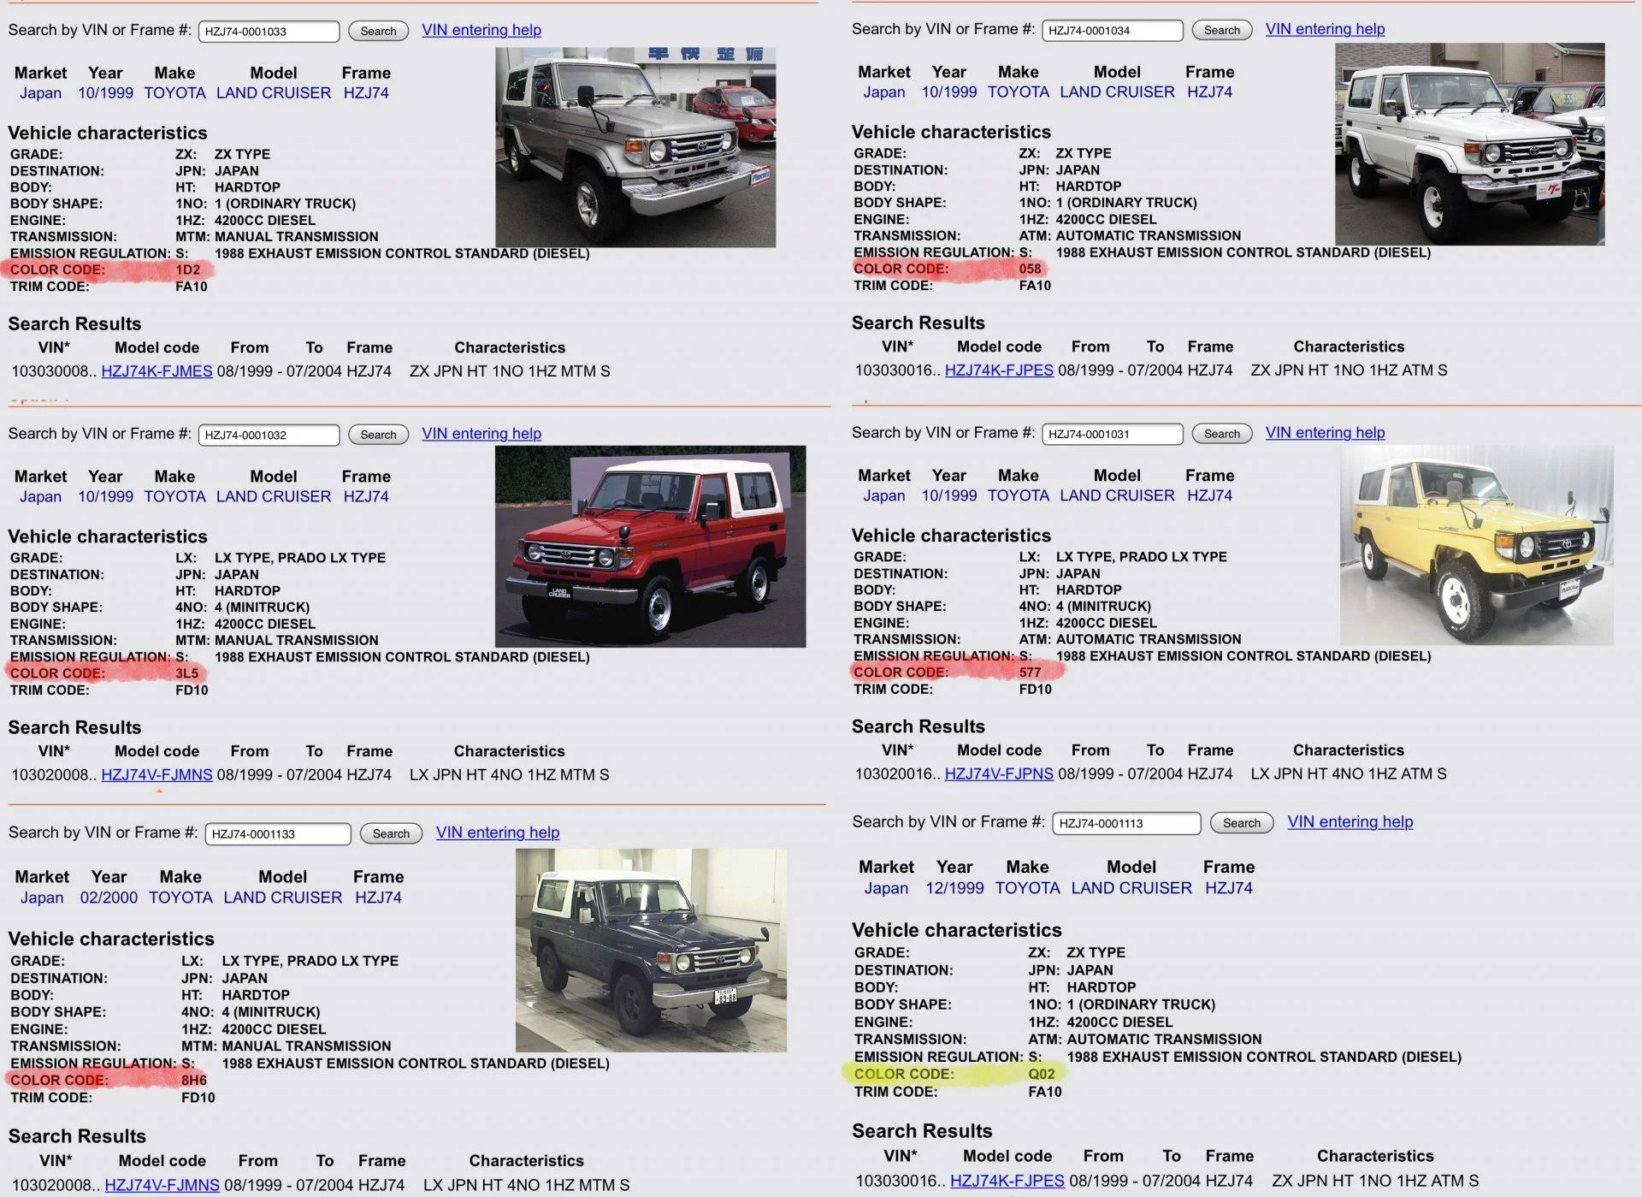
Task: Open model code link HZJ74V-FJPNS
Action: click(x=999, y=774)
